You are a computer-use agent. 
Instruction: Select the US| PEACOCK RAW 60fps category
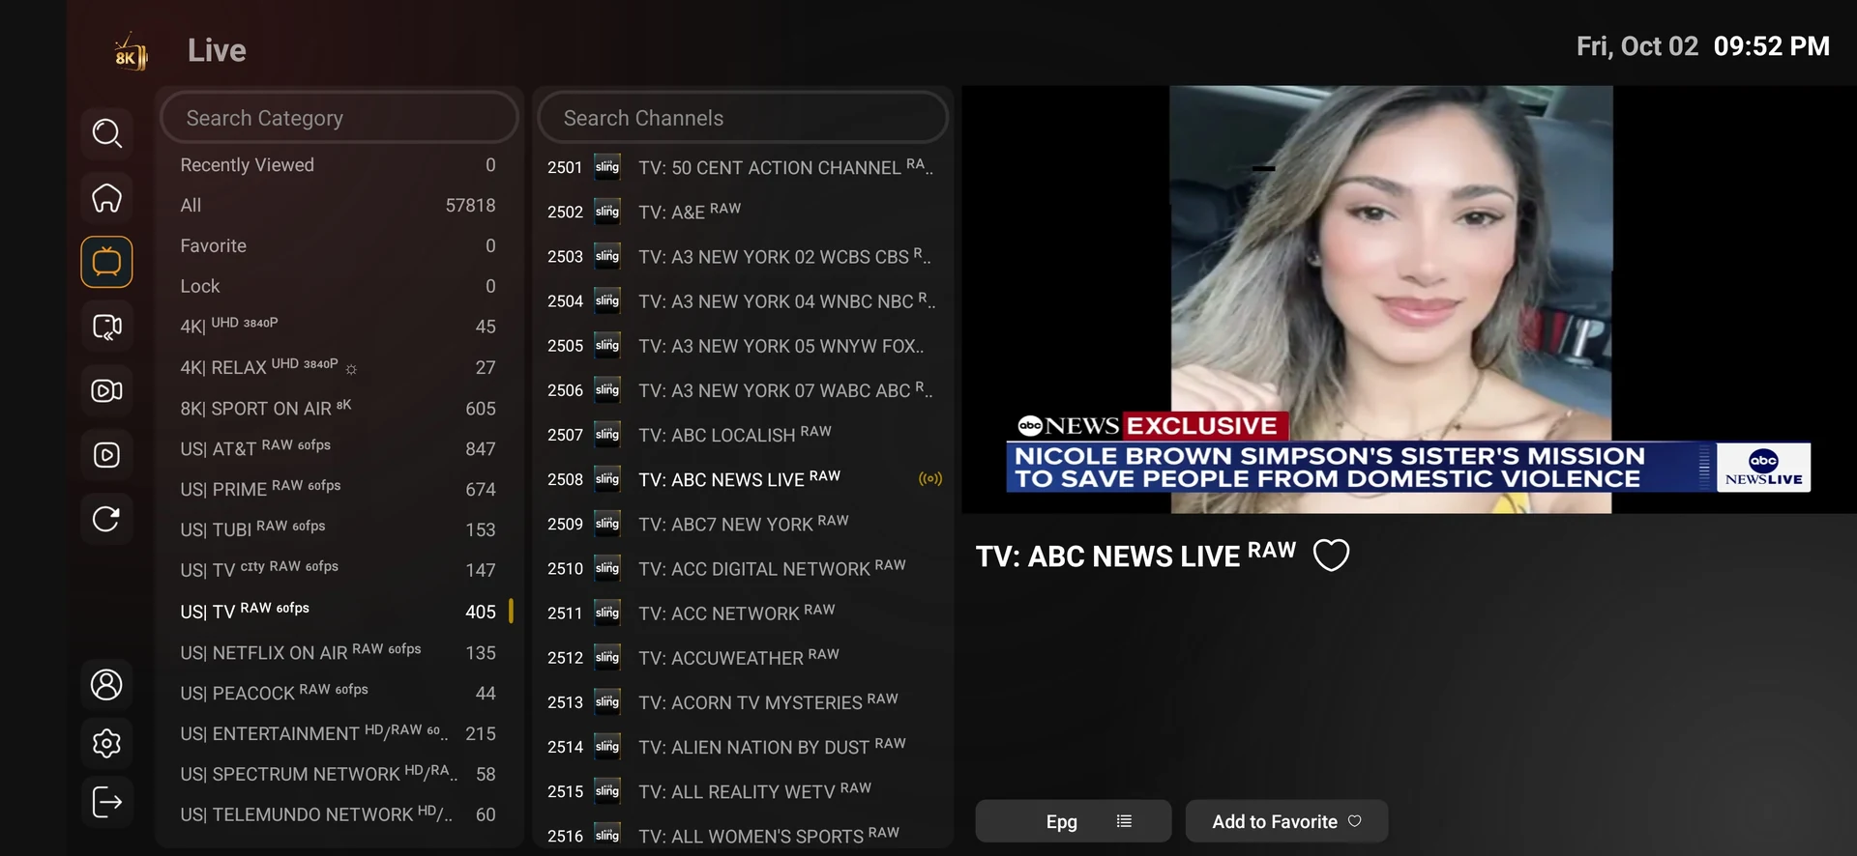[x=339, y=694]
